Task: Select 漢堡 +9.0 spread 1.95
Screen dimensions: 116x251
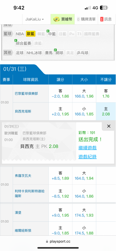Action: click(x=61, y=213)
